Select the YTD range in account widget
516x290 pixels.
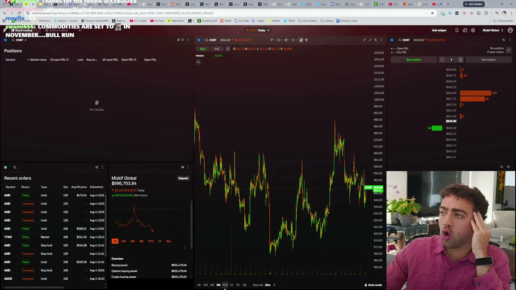pyautogui.click(x=150, y=241)
